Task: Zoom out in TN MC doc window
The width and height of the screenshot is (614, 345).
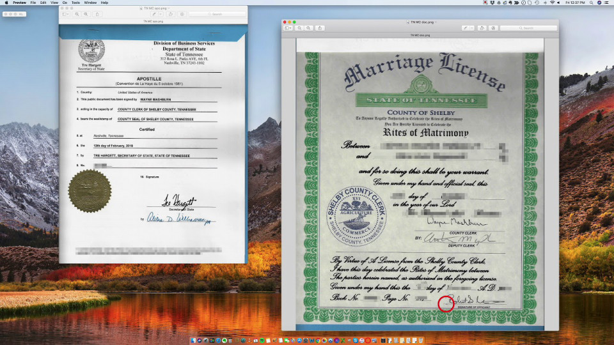Action: pyautogui.click(x=299, y=28)
